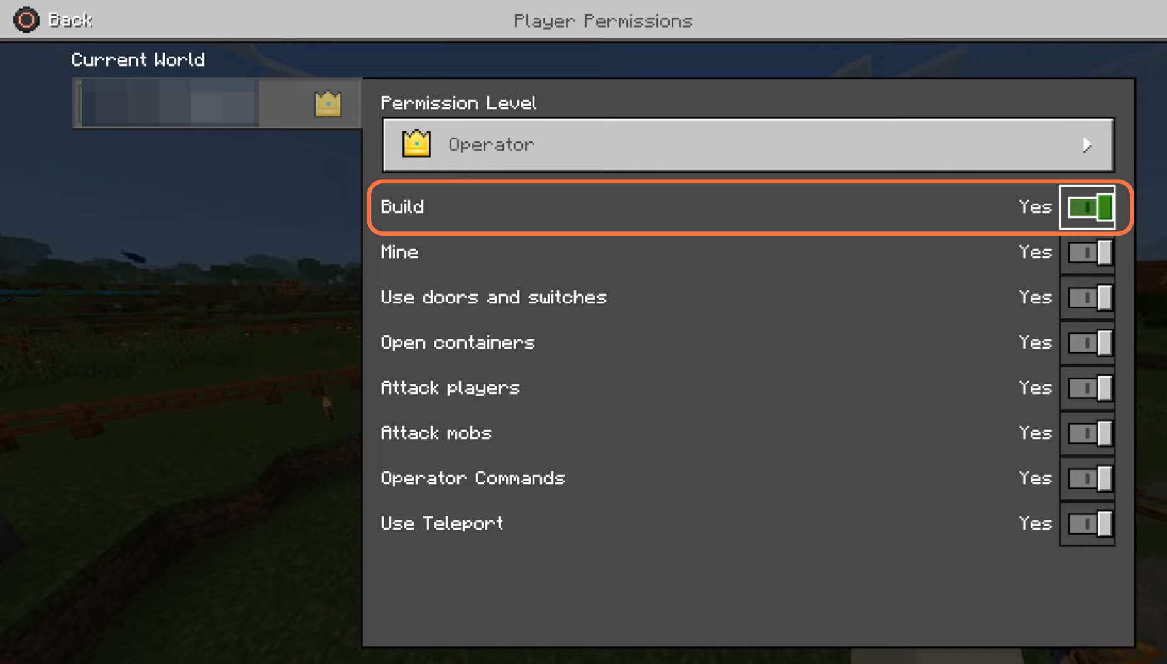The width and height of the screenshot is (1167, 664).
Task: Toggle the Attack mobs permission
Action: (x=1090, y=433)
